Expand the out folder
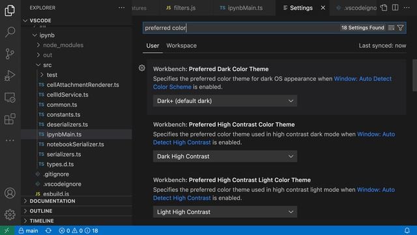417x235 pixels. point(77,55)
